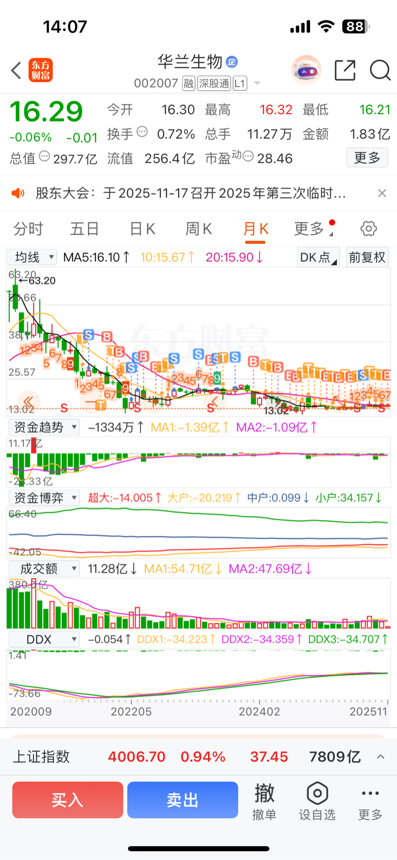Tap the info icon next to 换手

(x=142, y=132)
